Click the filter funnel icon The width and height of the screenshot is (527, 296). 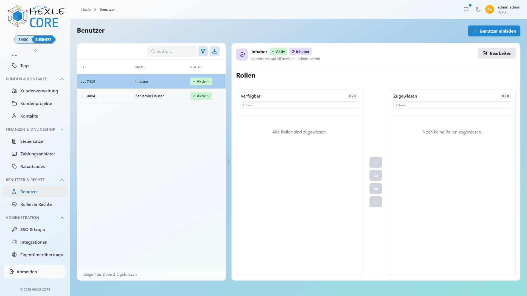pyautogui.click(x=203, y=51)
